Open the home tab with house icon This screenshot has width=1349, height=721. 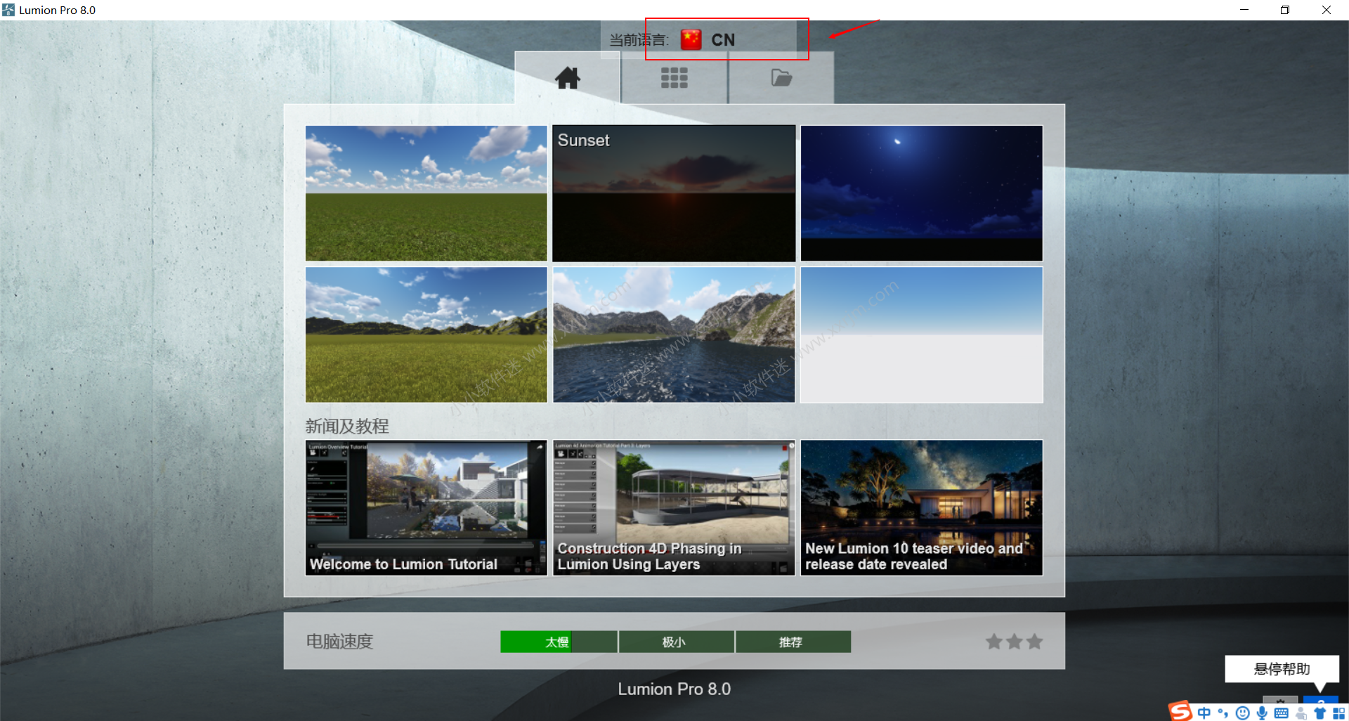point(568,77)
